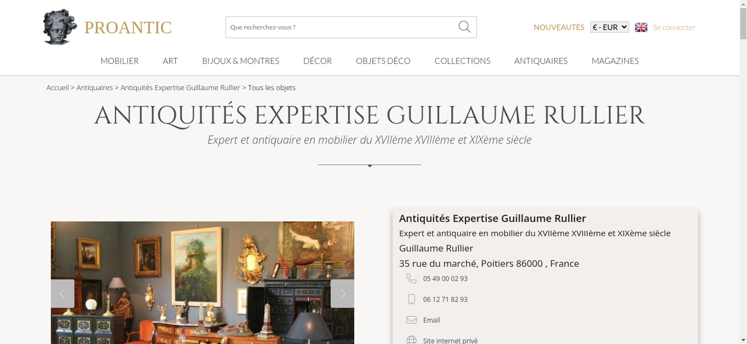
Task: Open the NOUVEAUTÉS link
Action: pyautogui.click(x=559, y=27)
